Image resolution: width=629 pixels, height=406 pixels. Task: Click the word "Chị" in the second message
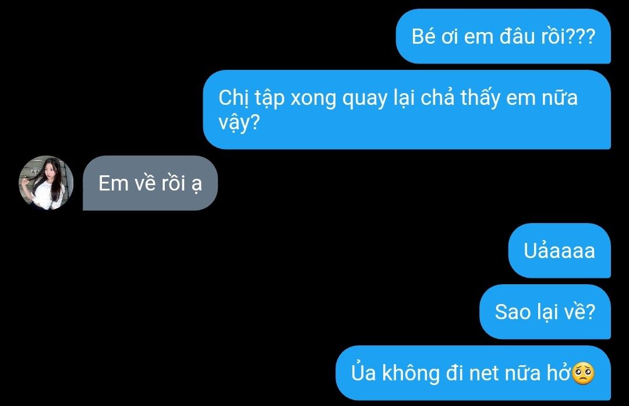[231, 98]
